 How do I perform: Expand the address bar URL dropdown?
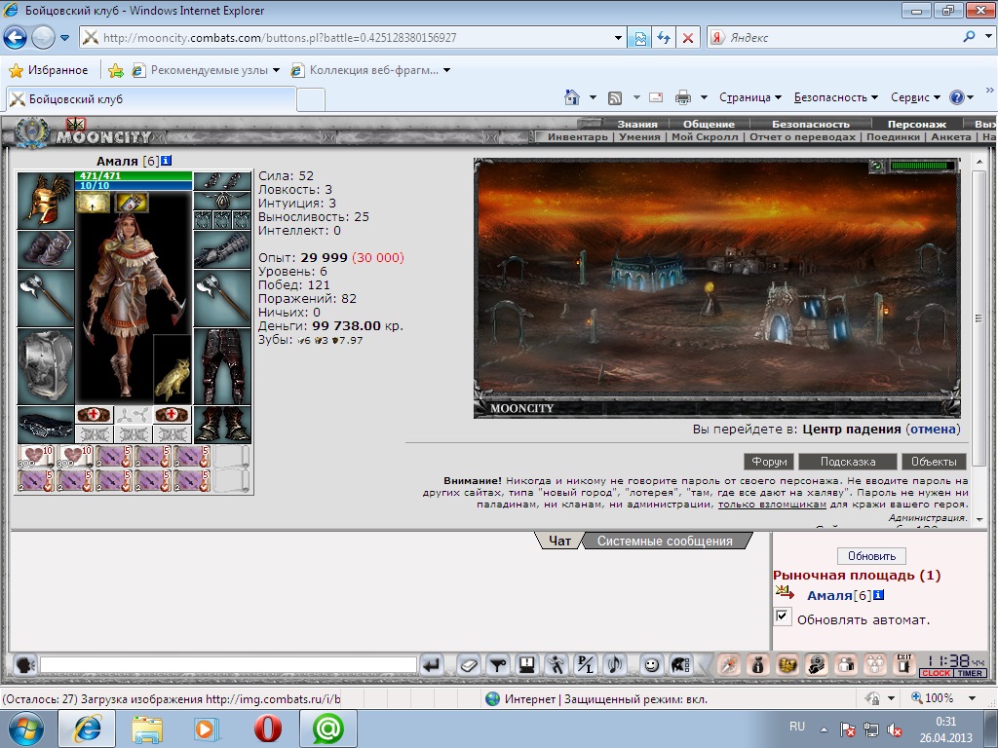(618, 38)
